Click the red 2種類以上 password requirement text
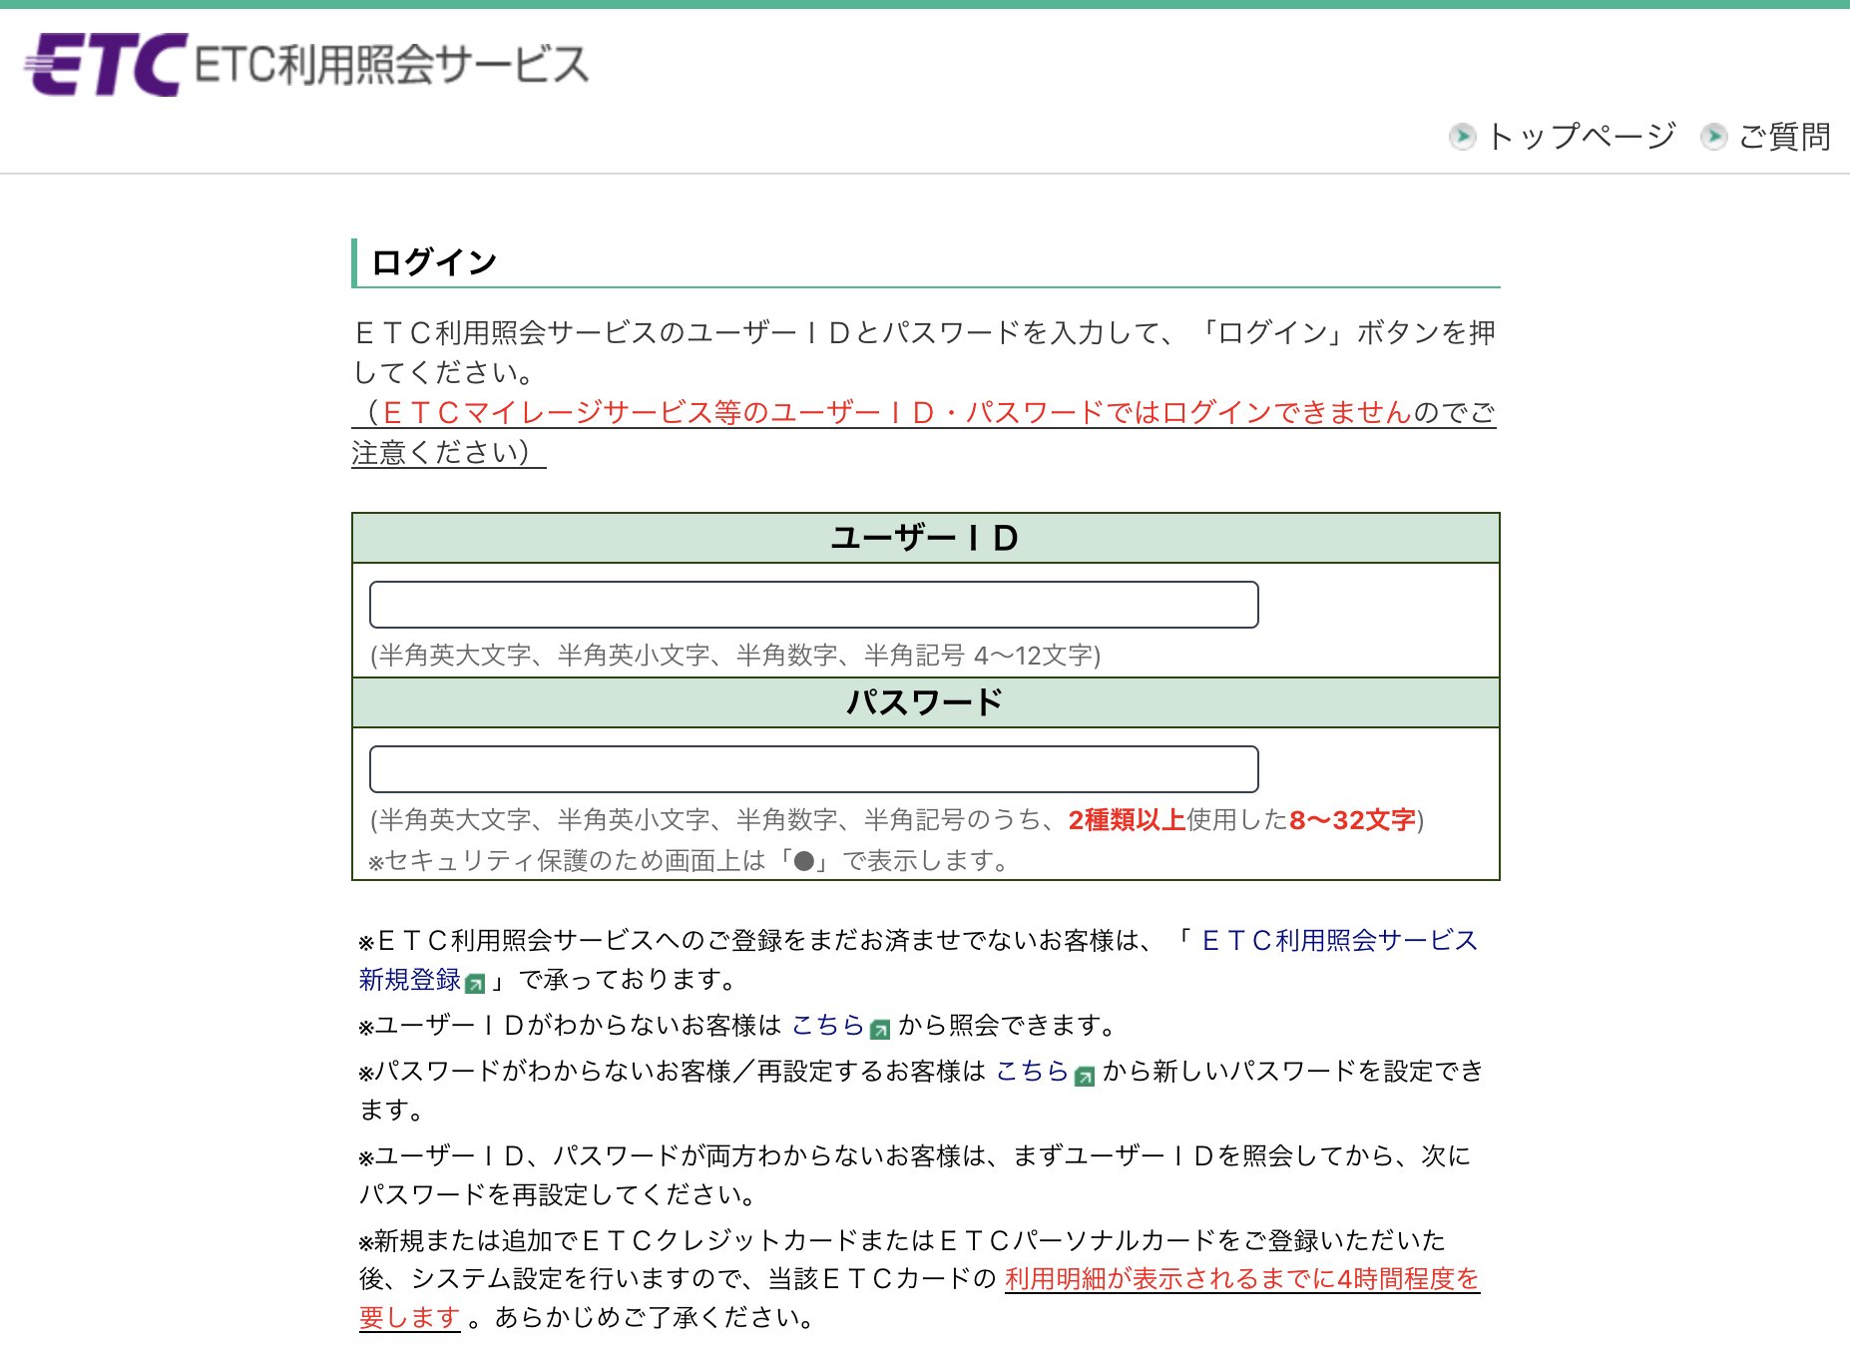This screenshot has height=1347, width=1850. 1127,820
